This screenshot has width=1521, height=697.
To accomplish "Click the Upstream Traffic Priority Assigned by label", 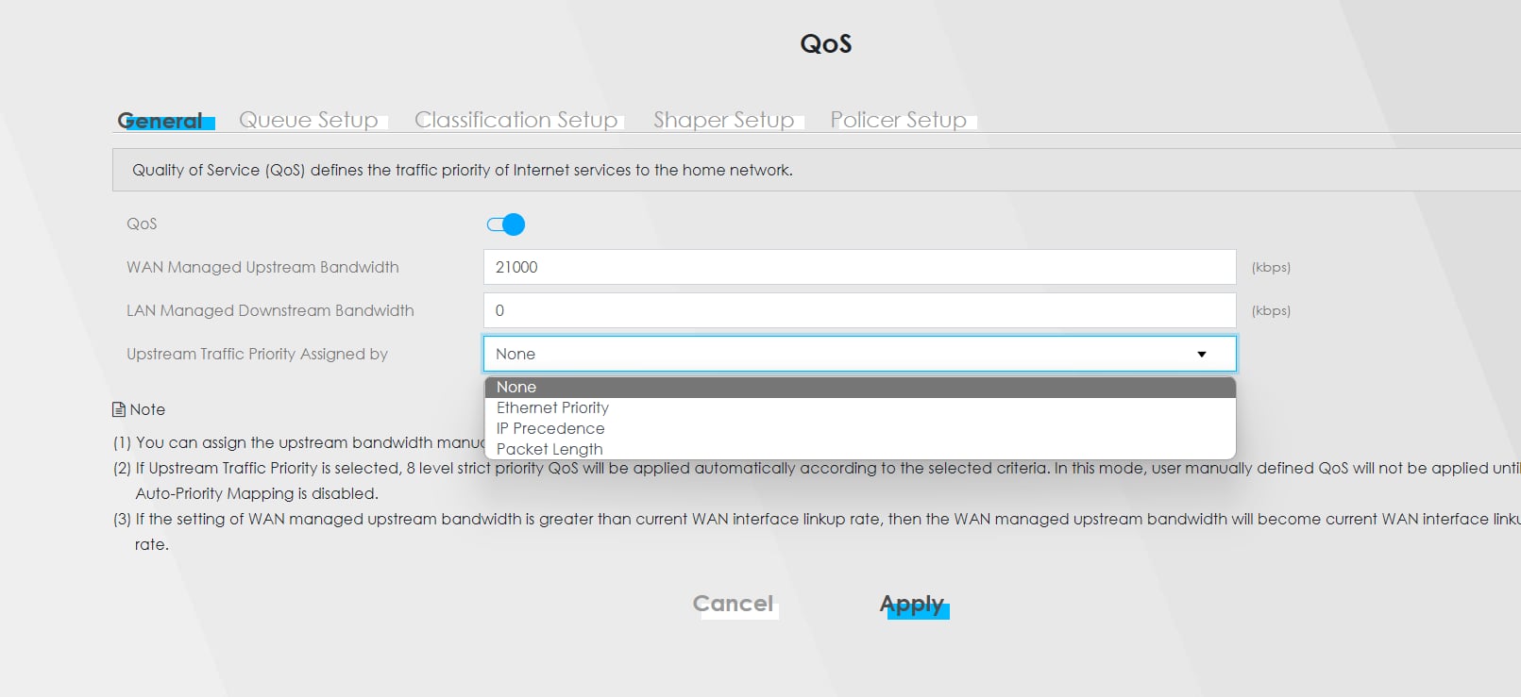I will pyautogui.click(x=257, y=354).
